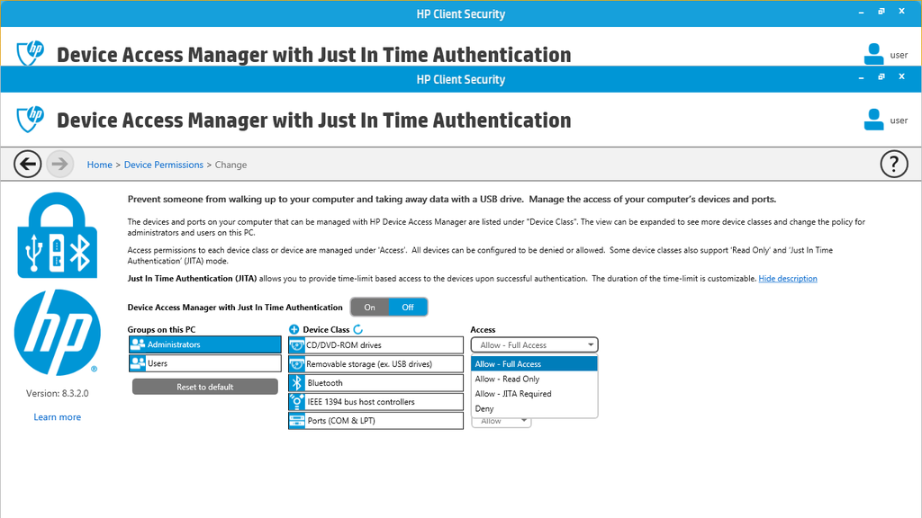Screen dimensions: 922x518
Task: Refresh the Device Class list
Action: pyautogui.click(x=358, y=329)
